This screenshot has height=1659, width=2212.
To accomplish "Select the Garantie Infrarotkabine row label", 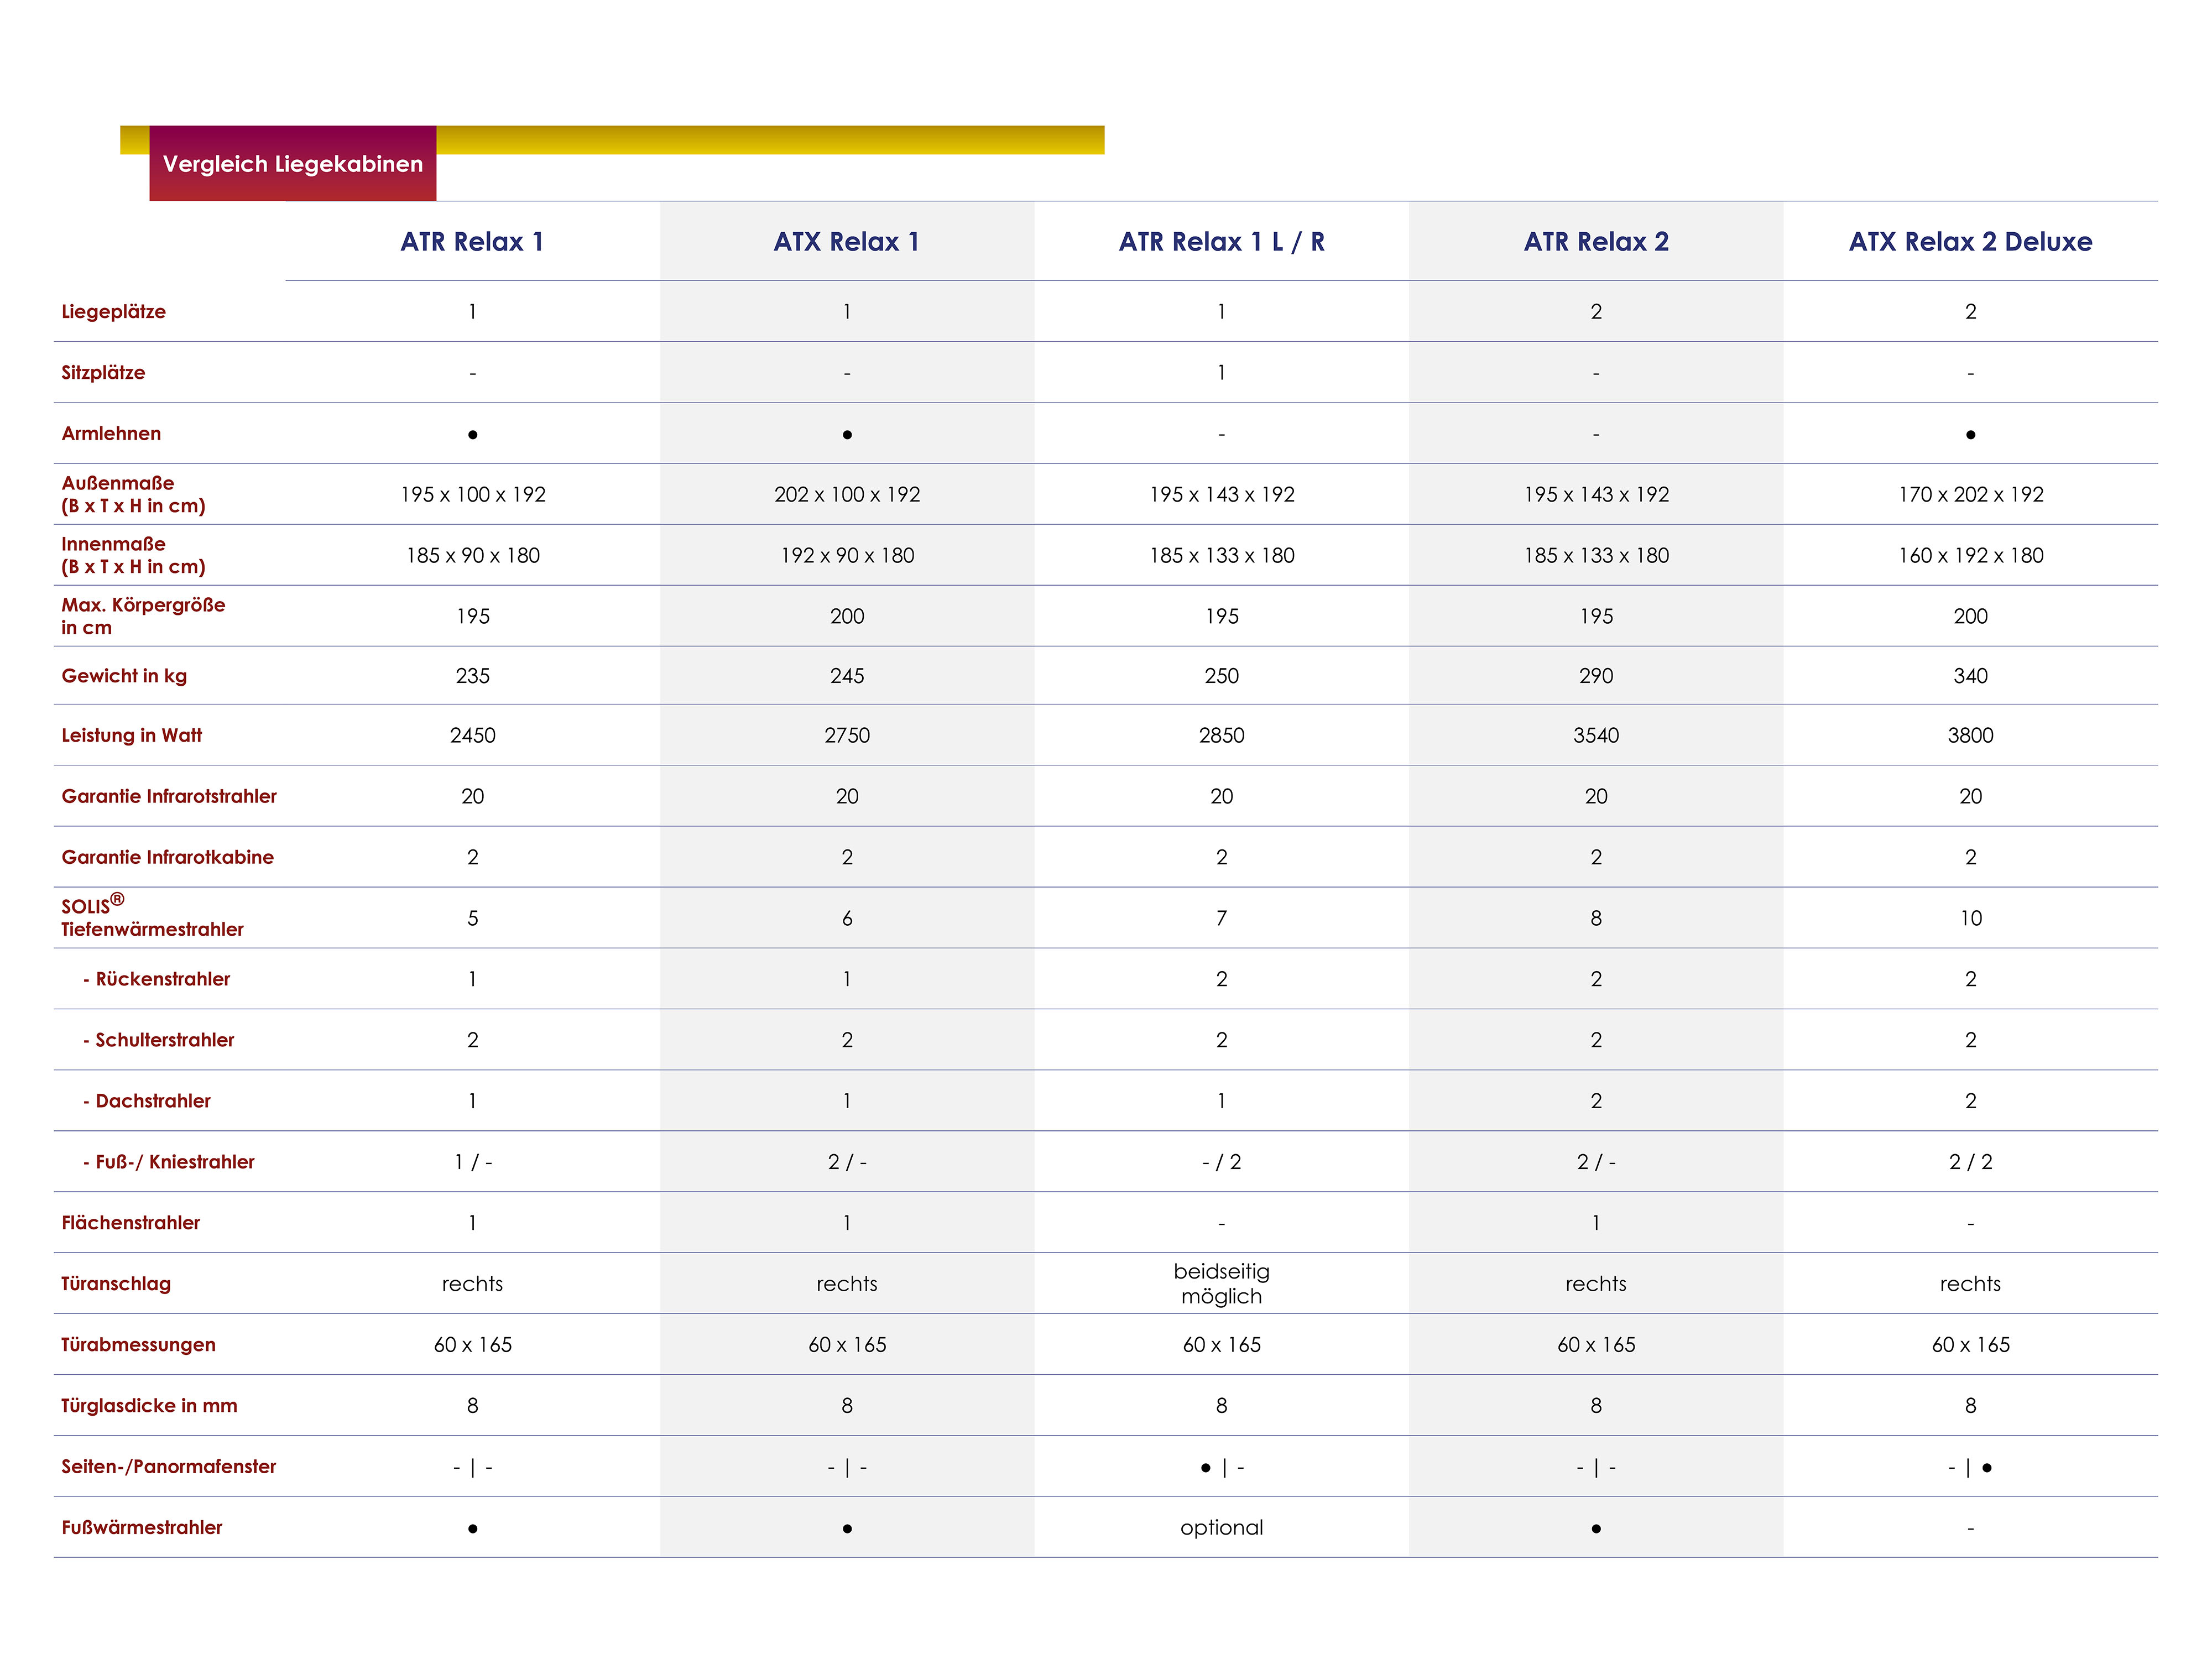I will pyautogui.click(x=167, y=857).
